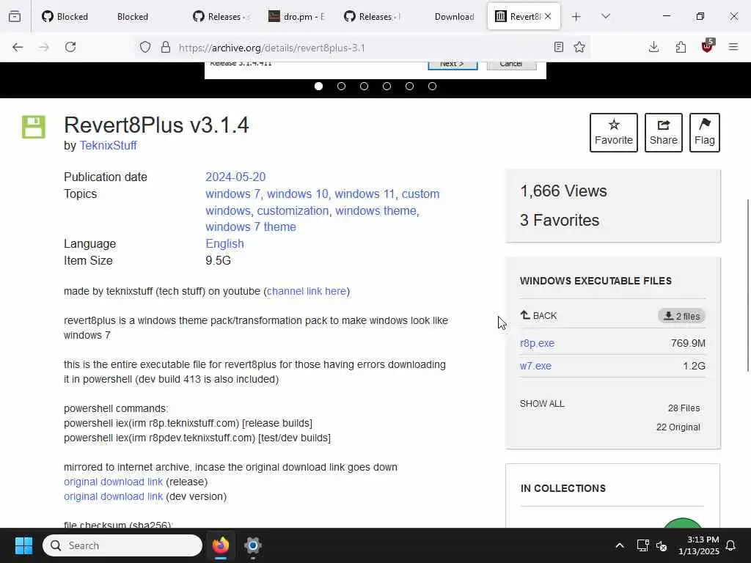Open the browser downloads panel
This screenshot has height=563, width=751.
click(x=653, y=47)
